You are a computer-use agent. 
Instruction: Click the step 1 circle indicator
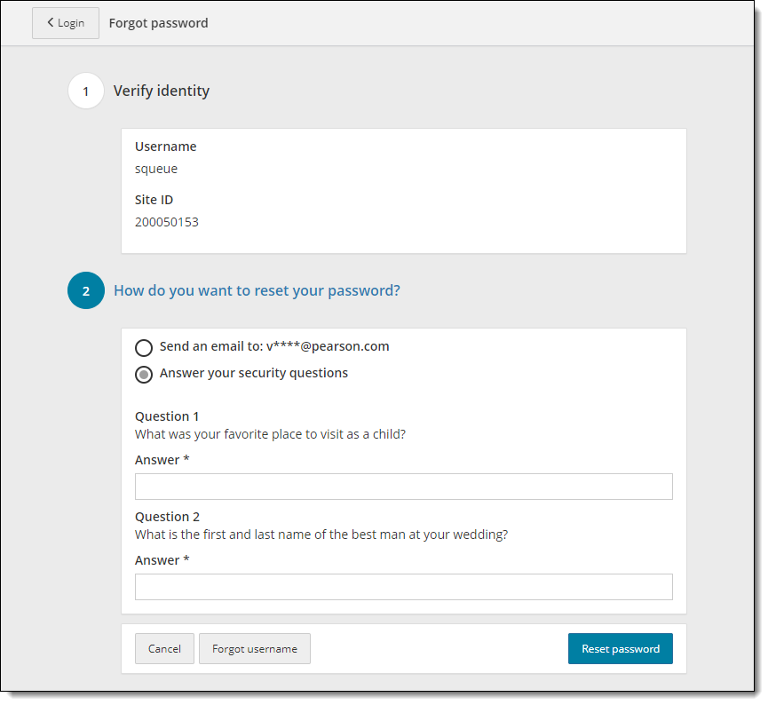coord(85,91)
